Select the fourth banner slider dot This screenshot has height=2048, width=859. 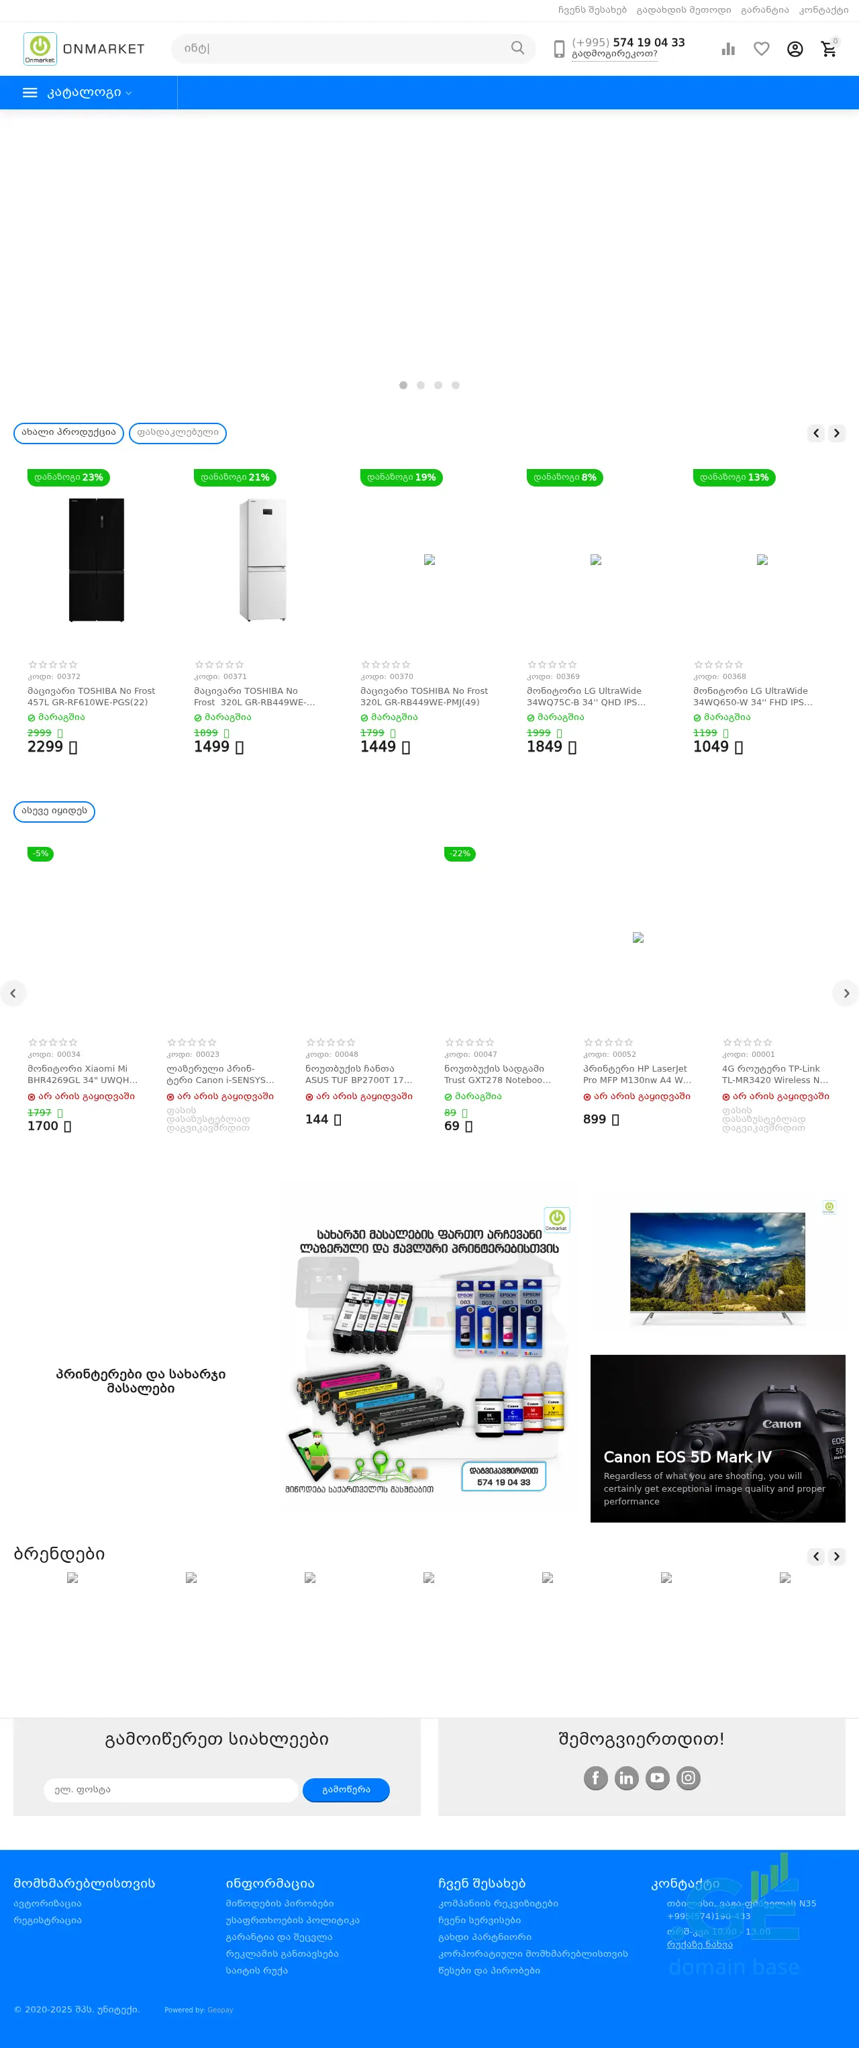pos(456,385)
